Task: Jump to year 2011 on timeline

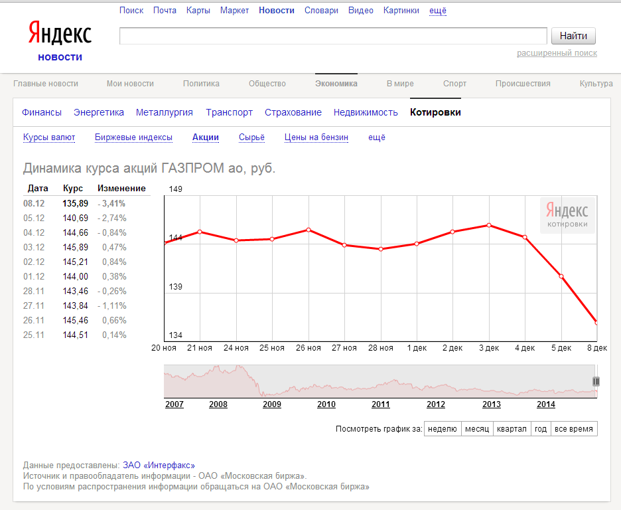Action: 381,404
